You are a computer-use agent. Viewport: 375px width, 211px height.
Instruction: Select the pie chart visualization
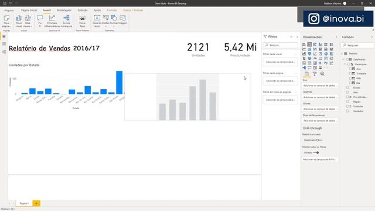[x=321, y=54]
